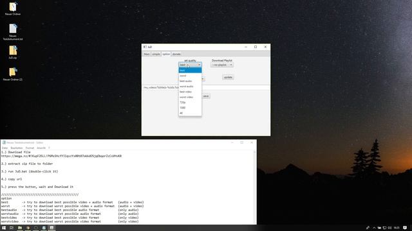The width and height of the screenshot is (412, 231).
Task: Switch to the Editor taskbar icon
Action: (x=44, y=228)
